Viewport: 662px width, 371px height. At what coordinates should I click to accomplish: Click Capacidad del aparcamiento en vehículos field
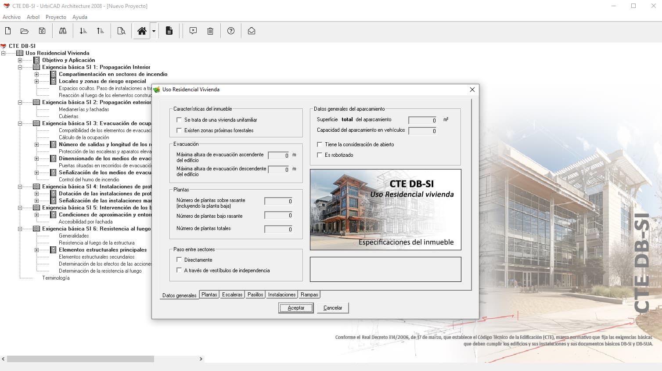pyautogui.click(x=422, y=131)
